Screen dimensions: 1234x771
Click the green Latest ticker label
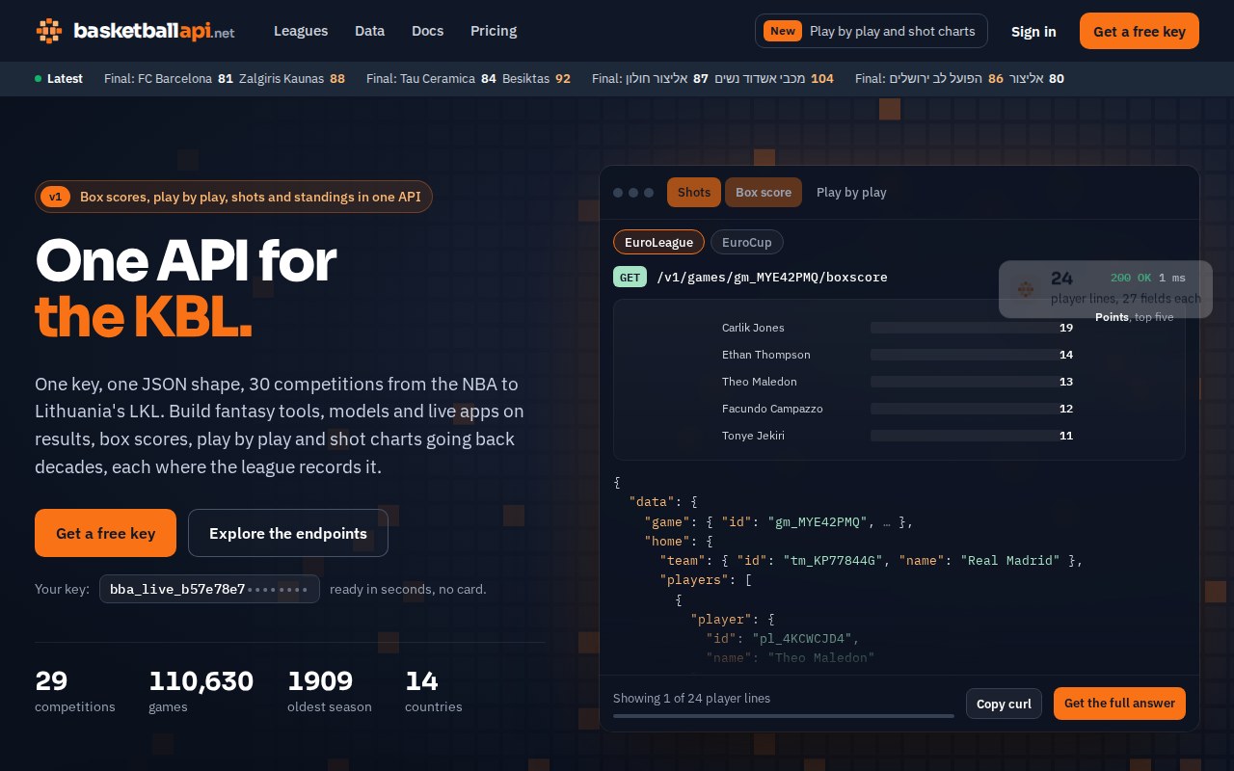(x=59, y=78)
